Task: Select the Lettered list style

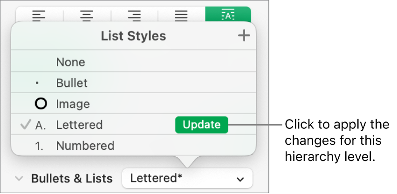Action: click(x=79, y=125)
